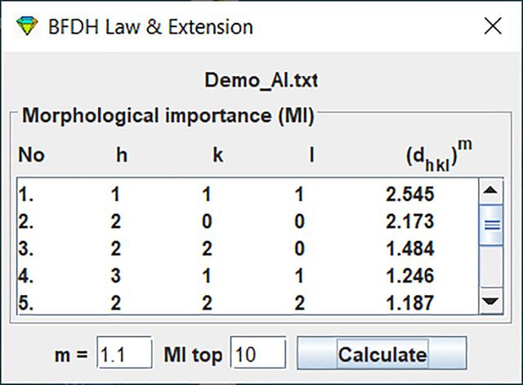Click the 'No' column header
Viewport: 523px width, 385px height.
[x=31, y=155]
